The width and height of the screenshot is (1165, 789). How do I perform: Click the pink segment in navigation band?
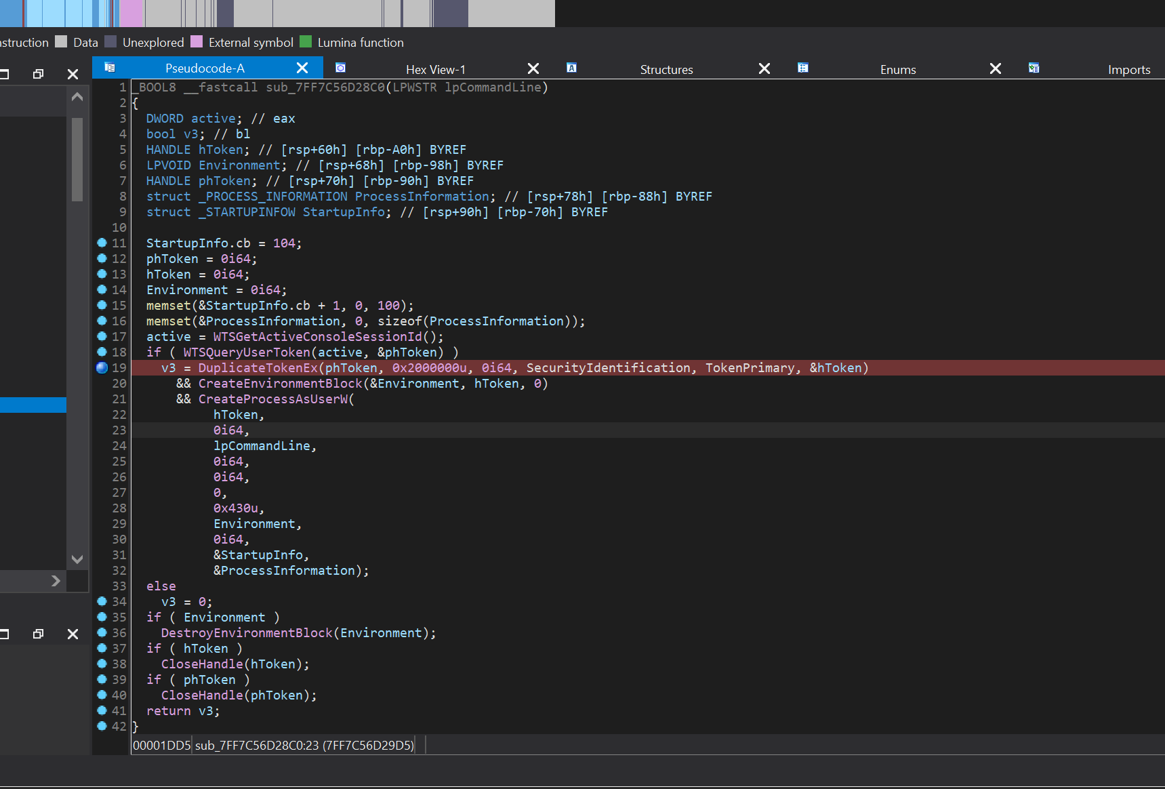tap(131, 13)
